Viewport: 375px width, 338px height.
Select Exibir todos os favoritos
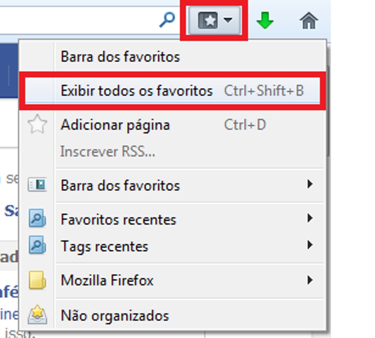[137, 91]
